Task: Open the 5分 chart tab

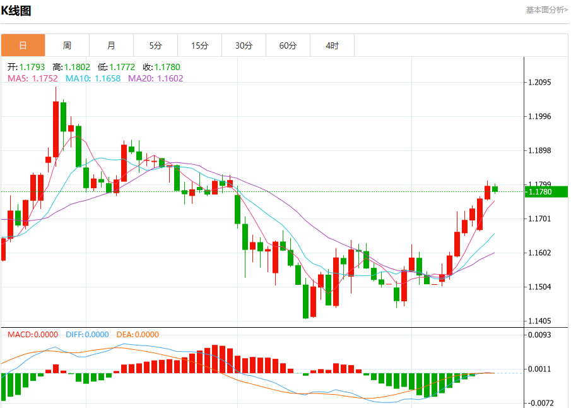Action: coord(155,45)
